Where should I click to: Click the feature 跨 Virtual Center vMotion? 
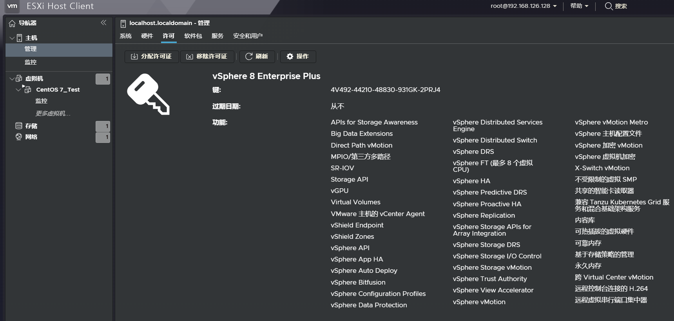[x=614, y=277]
